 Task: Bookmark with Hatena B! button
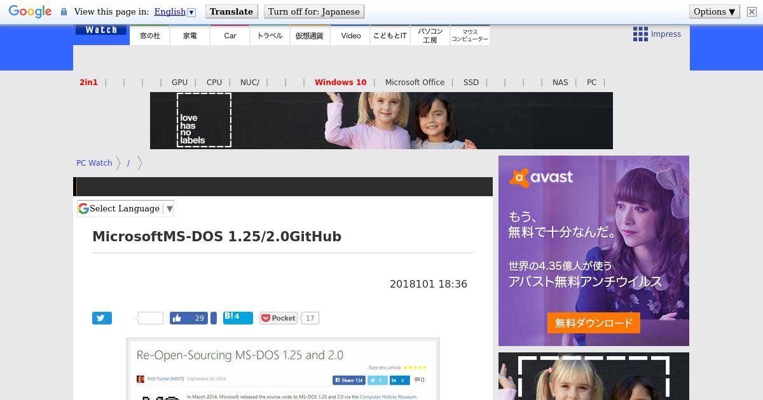[x=238, y=318]
